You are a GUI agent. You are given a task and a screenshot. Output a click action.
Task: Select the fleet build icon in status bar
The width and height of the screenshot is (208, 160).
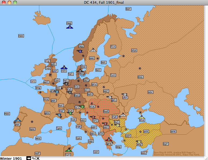click(29, 158)
